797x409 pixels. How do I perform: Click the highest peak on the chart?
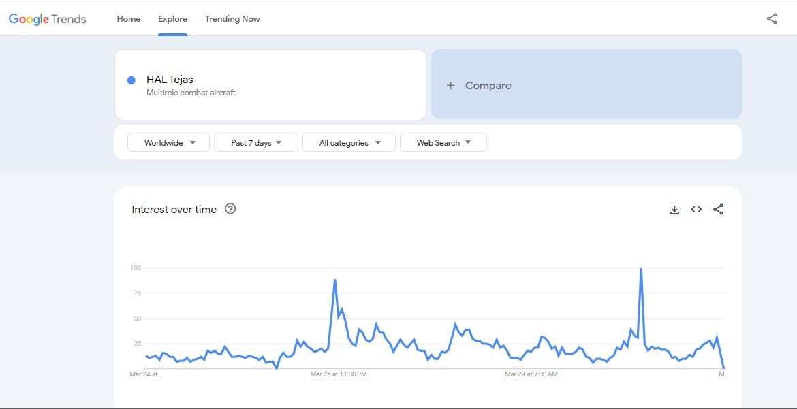click(x=641, y=269)
